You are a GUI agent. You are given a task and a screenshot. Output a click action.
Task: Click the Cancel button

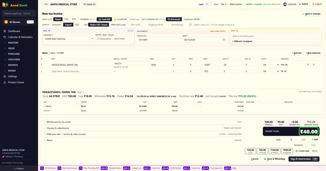(x=255, y=159)
